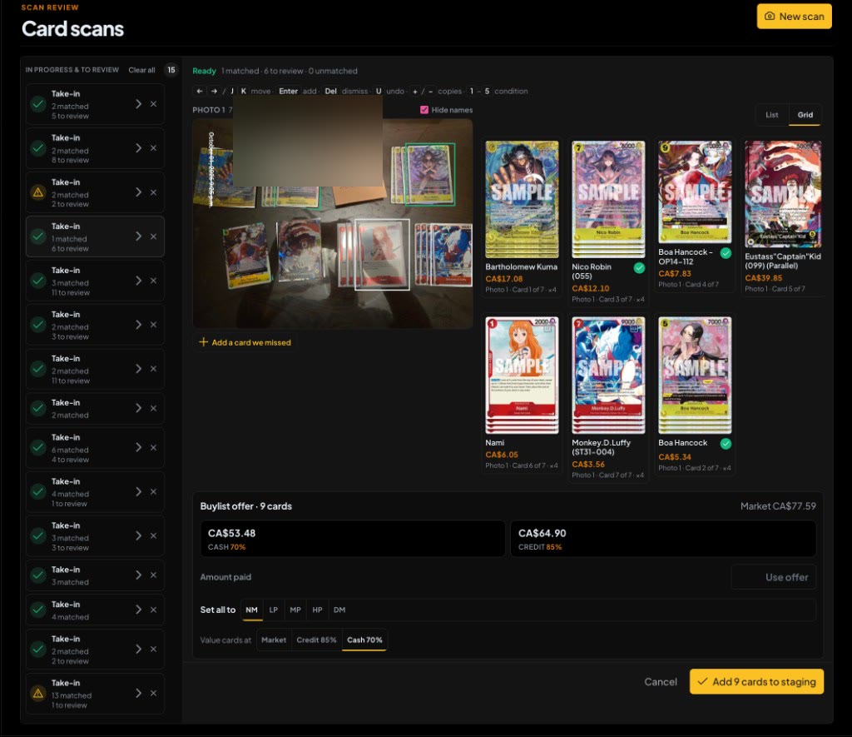This screenshot has height=737, width=852.
Task: Switch to the Grid view tab
Action: (805, 115)
